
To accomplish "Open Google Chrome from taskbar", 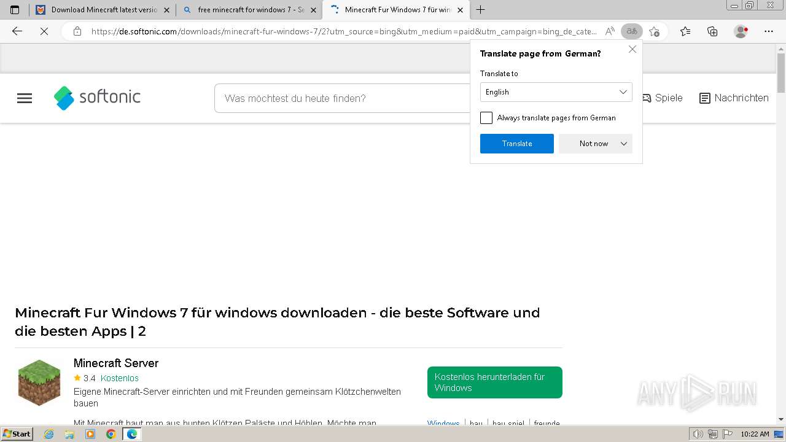I will pyautogui.click(x=111, y=434).
